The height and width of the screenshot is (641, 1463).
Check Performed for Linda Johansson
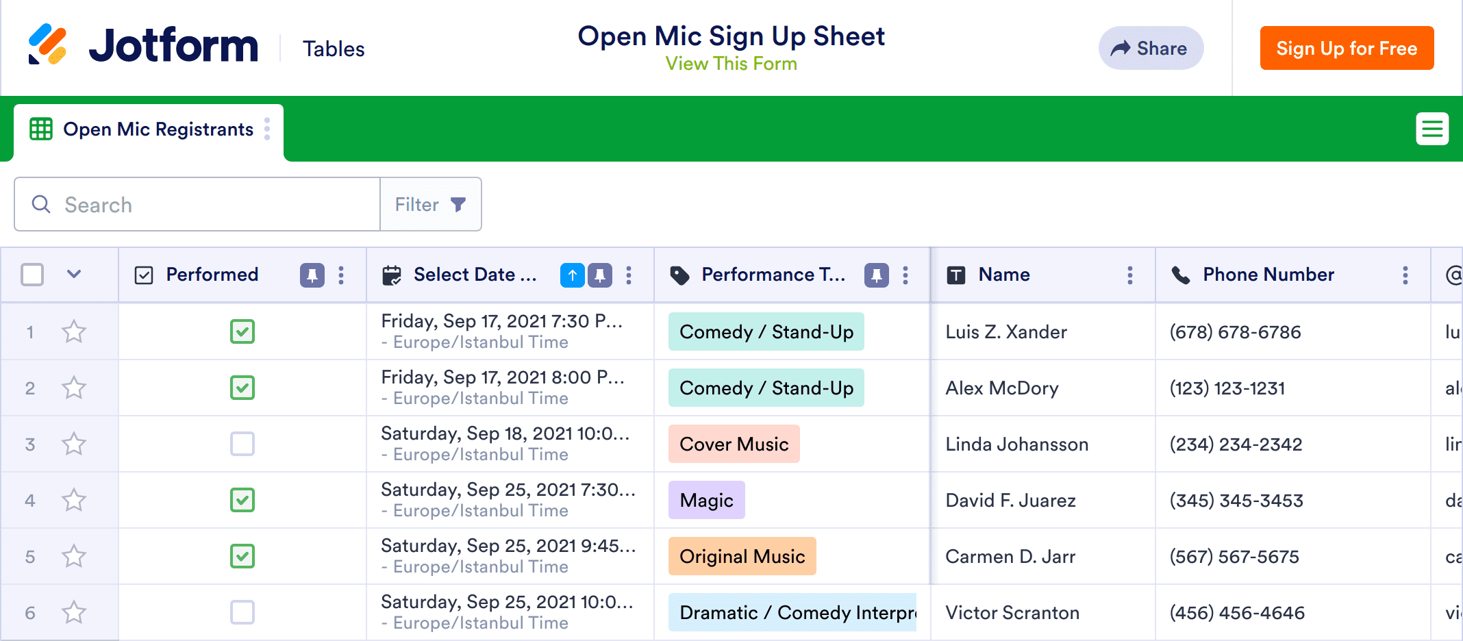tap(242, 444)
